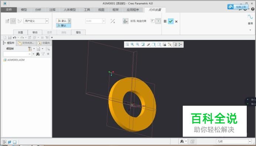The height and width of the screenshot is (146, 256).
Task: Click the Zoom In magnifier icon
Action: pos(132,44)
